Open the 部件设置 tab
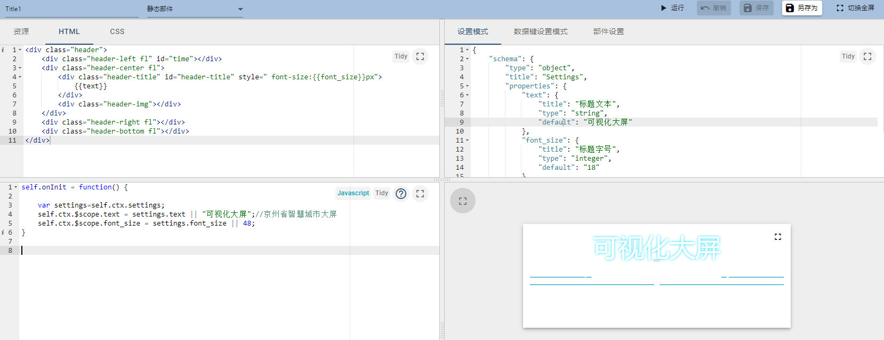The width and height of the screenshot is (884, 340). 608,32
